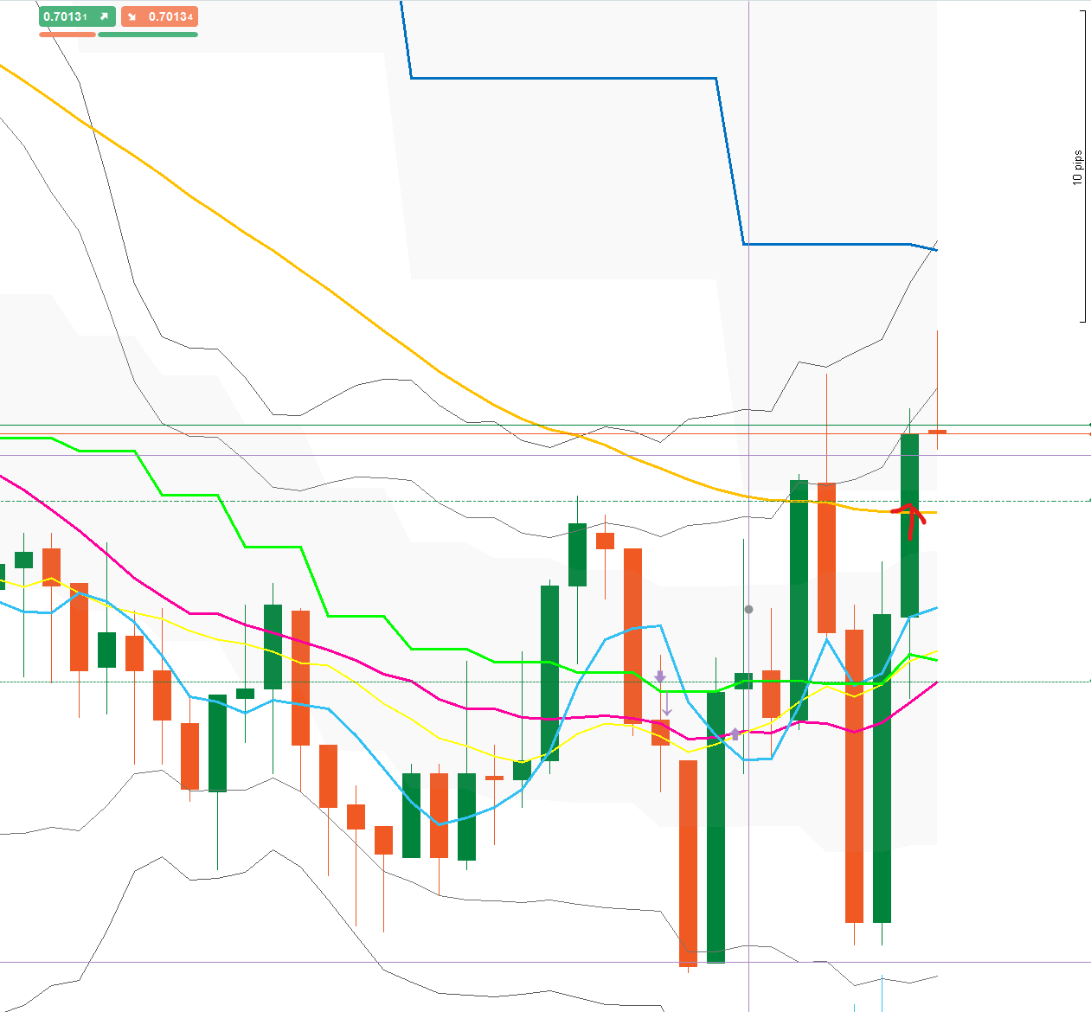1091x1012 pixels.
Task: Select the thick blue stepped indicator line
Action: coord(562,79)
